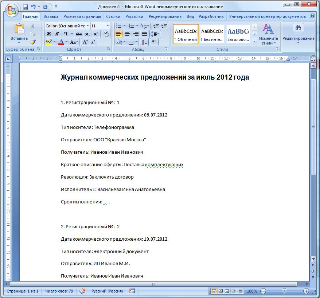Click the Format Painter brush icon
320x298 pixels.
pos(33,42)
